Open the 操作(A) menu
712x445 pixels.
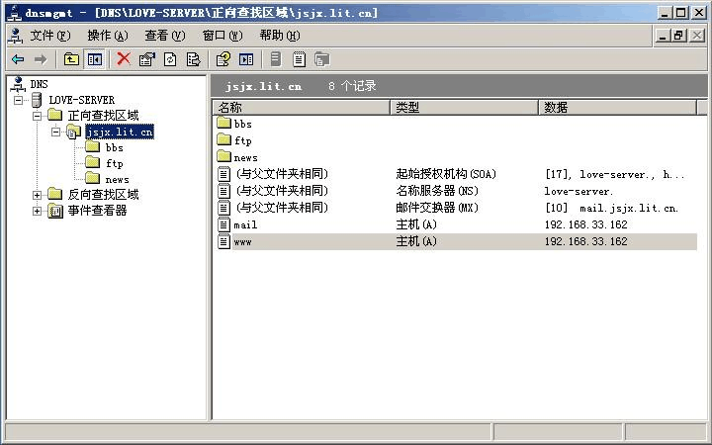[107, 35]
